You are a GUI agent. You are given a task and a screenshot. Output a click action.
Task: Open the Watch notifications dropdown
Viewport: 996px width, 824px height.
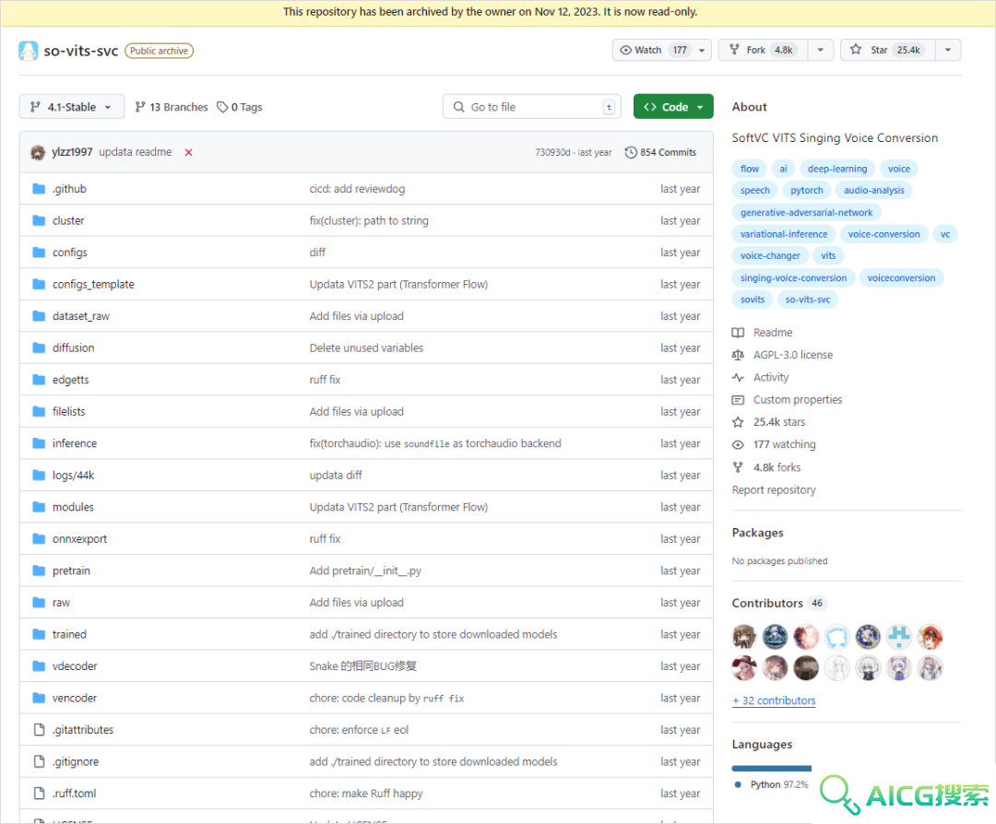click(662, 50)
